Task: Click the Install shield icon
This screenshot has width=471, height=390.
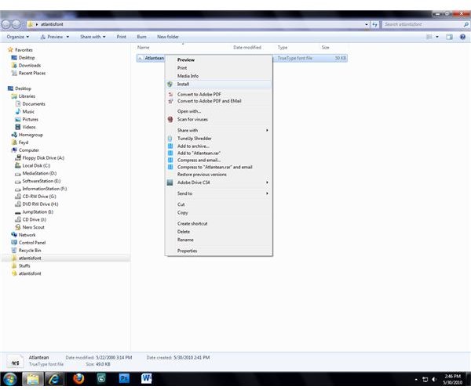Action: click(x=170, y=85)
